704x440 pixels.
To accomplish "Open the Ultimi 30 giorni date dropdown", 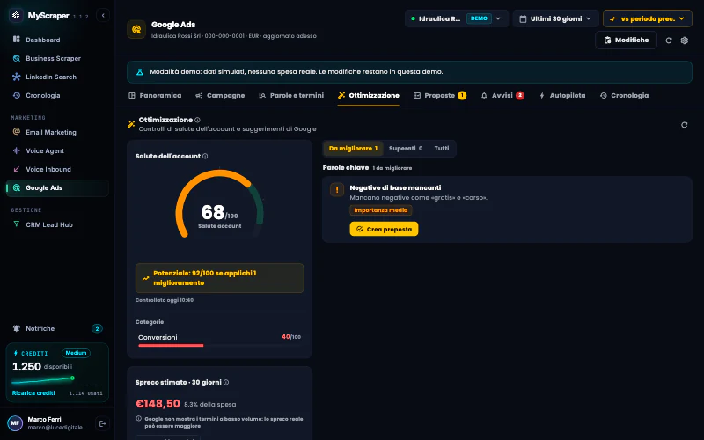I will click(556, 18).
